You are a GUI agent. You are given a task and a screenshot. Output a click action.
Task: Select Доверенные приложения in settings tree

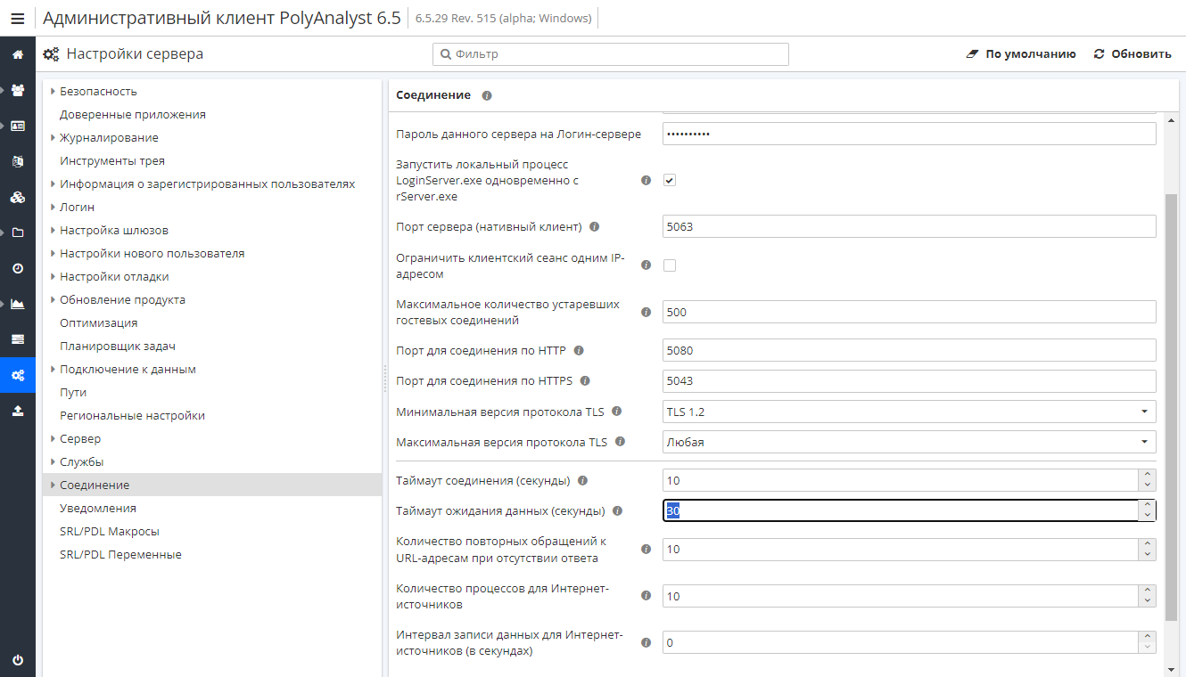(x=133, y=114)
